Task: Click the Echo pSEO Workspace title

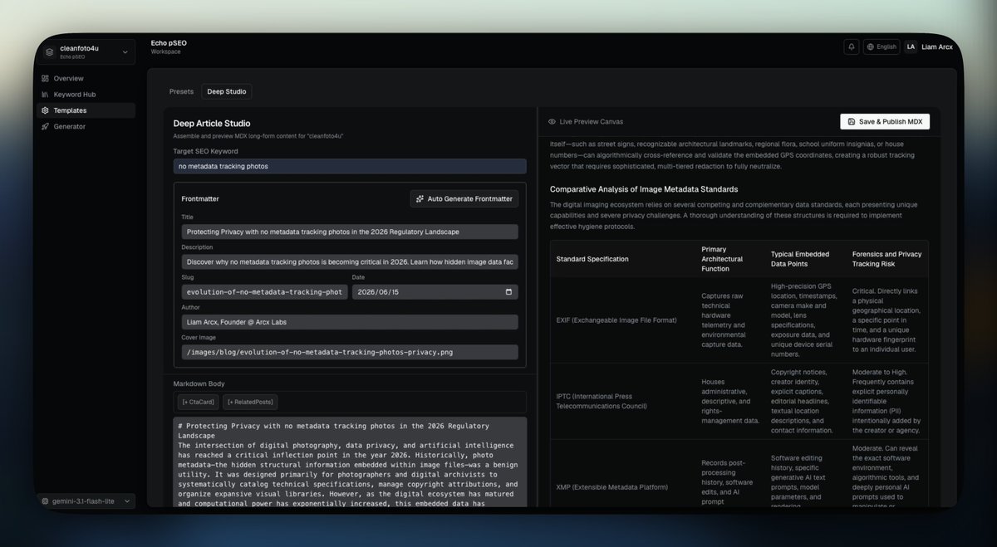Action: pos(169,46)
